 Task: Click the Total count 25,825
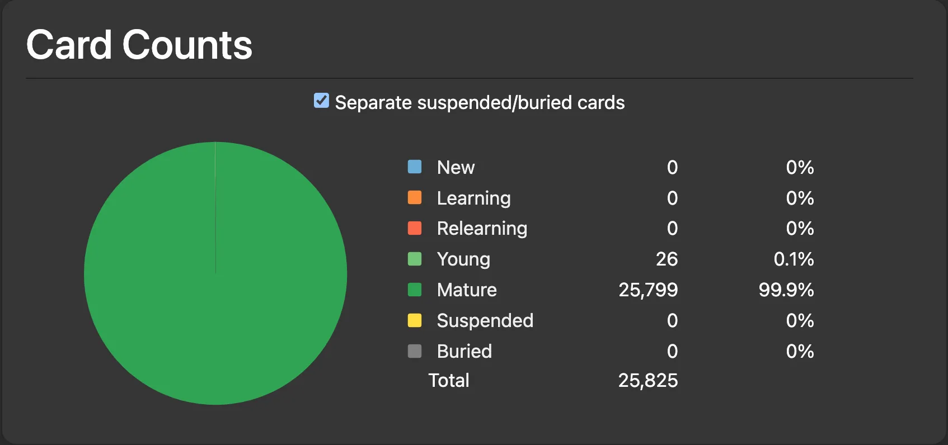click(x=648, y=380)
